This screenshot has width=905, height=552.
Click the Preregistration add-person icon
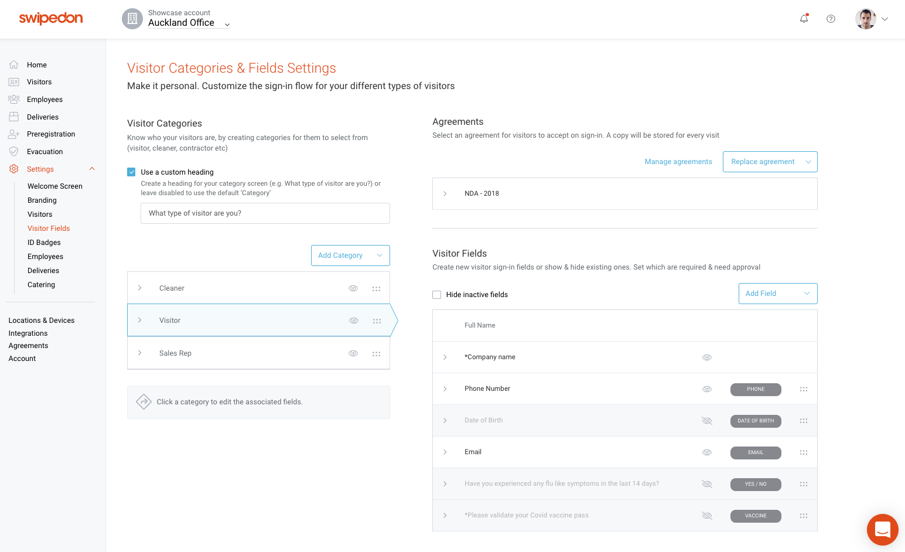click(x=14, y=134)
